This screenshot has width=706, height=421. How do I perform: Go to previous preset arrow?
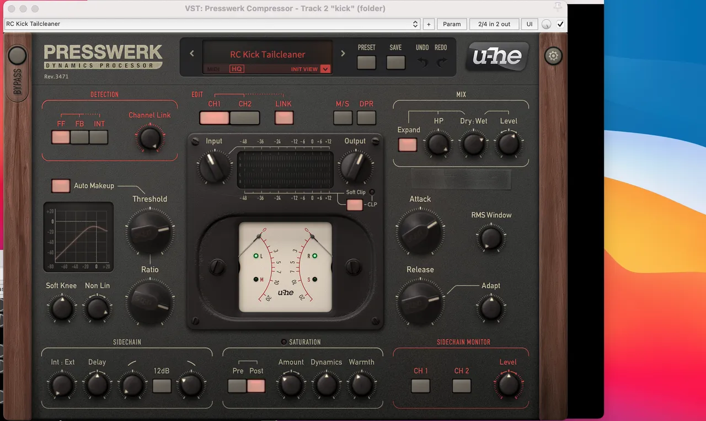[192, 54]
